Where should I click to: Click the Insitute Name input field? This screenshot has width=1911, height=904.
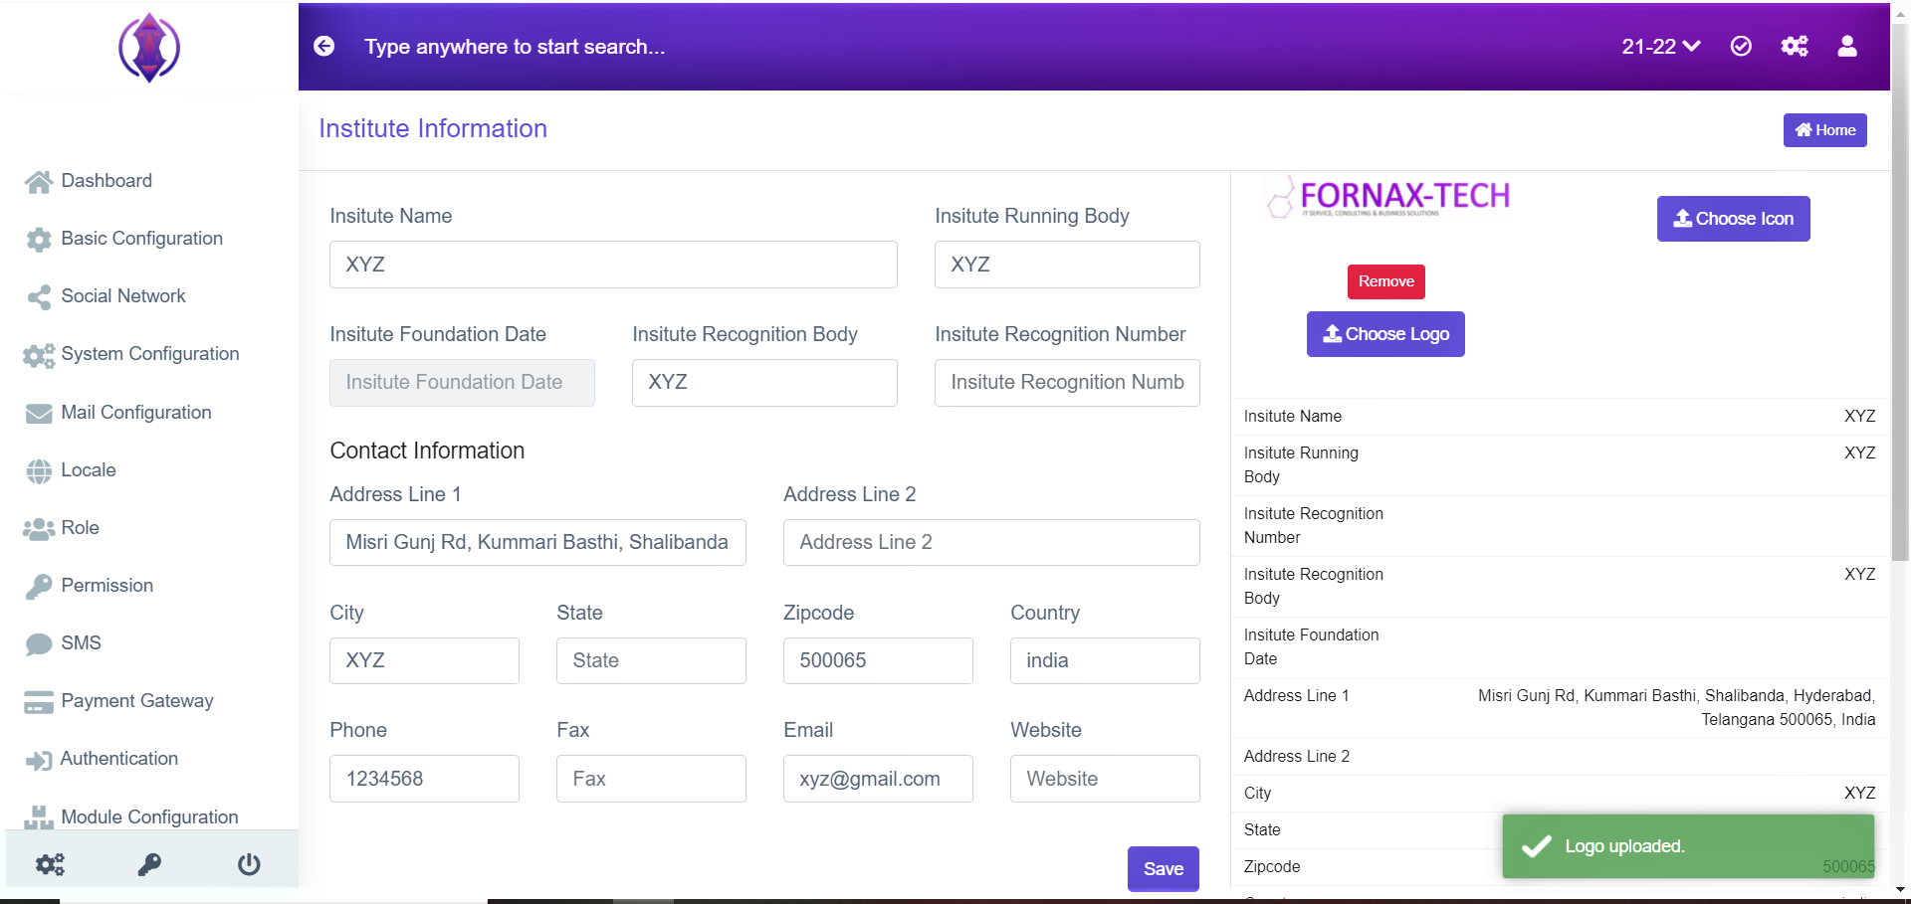[x=613, y=265]
